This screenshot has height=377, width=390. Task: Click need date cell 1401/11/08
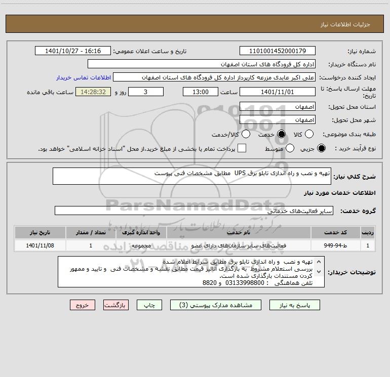tap(40, 245)
